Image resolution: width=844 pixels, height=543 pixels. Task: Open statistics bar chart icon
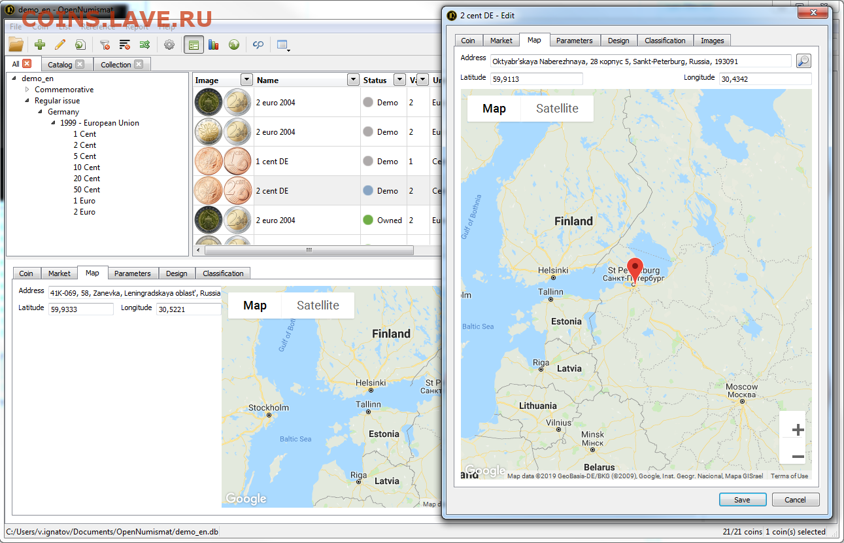(213, 44)
